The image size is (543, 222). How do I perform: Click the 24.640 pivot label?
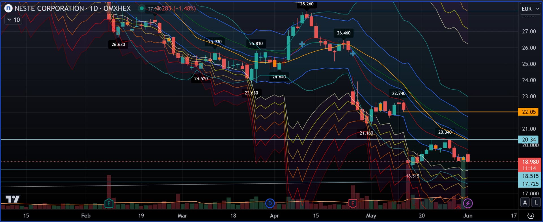click(279, 77)
